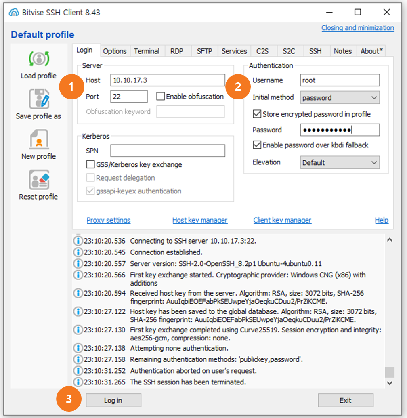Open the Initial method dropdown
Viewport: 407px width, 418px height.
(340, 98)
